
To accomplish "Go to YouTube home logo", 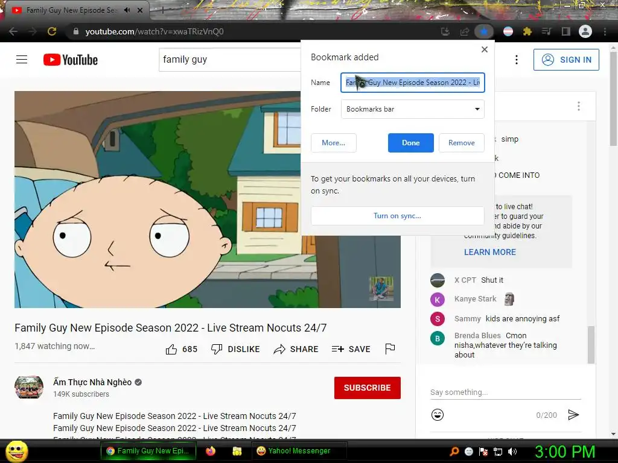I will point(71,60).
